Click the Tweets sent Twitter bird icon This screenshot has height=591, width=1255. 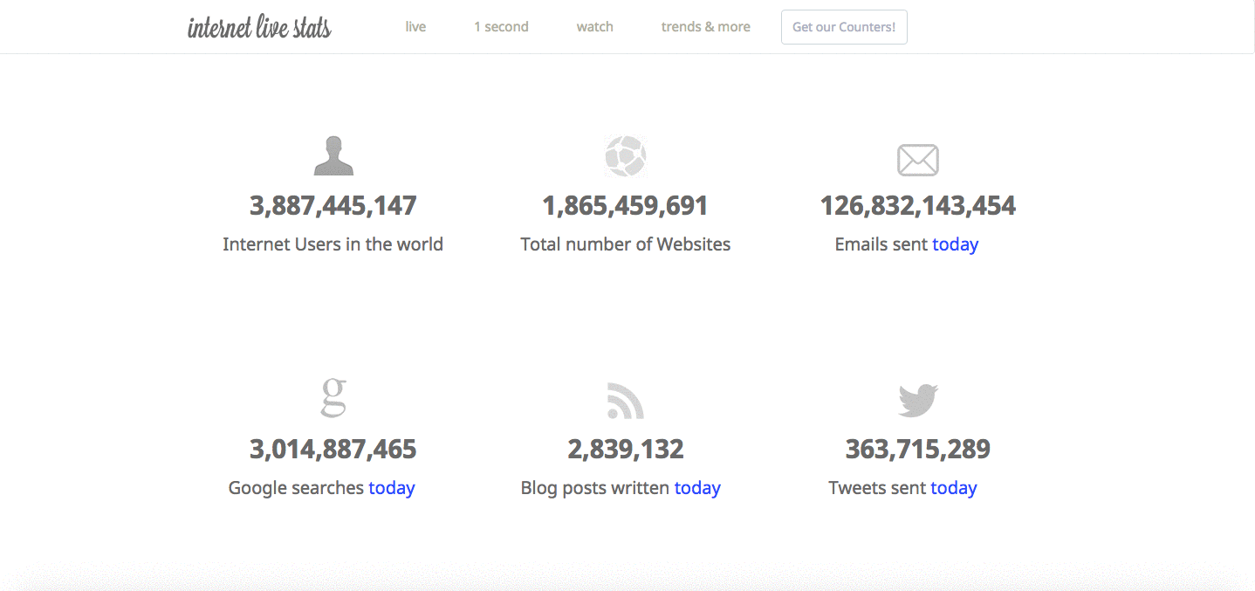[x=917, y=401]
